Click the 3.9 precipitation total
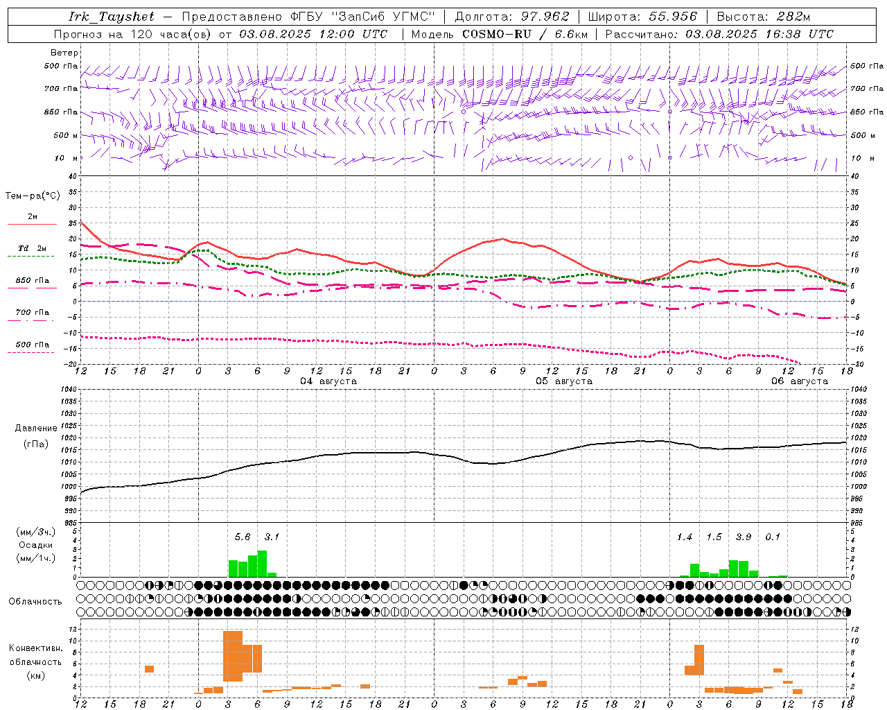 [744, 537]
